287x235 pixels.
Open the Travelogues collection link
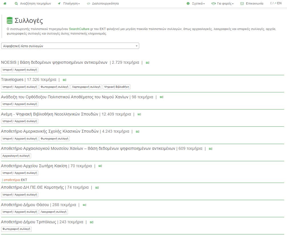(12, 79)
